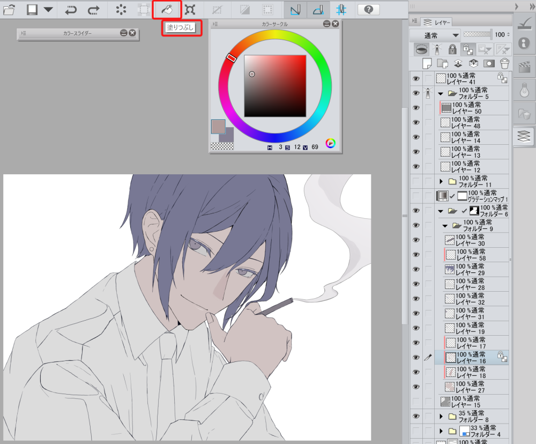The image size is (536, 444).
Task: Open the color circle panel menu
Action: click(x=215, y=24)
